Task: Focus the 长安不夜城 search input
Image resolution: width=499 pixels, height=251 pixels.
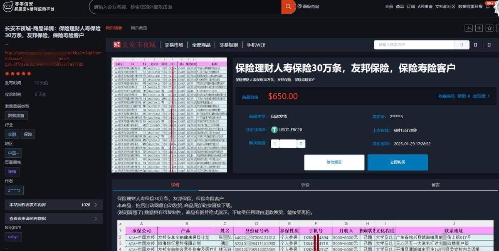Action: pyautogui.click(x=414, y=45)
